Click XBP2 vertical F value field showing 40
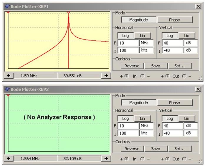The width and height of the screenshot is (205, 166). point(172,126)
